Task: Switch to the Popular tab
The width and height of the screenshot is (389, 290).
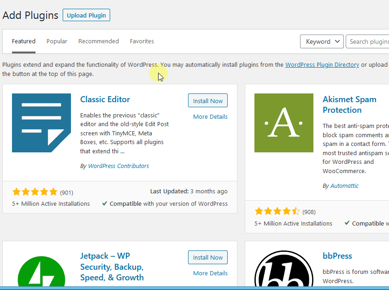Action: point(57,41)
